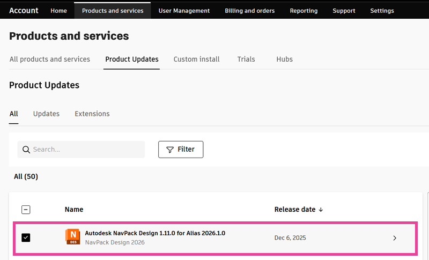
Task: Open Billing and orders
Action: tap(249, 11)
